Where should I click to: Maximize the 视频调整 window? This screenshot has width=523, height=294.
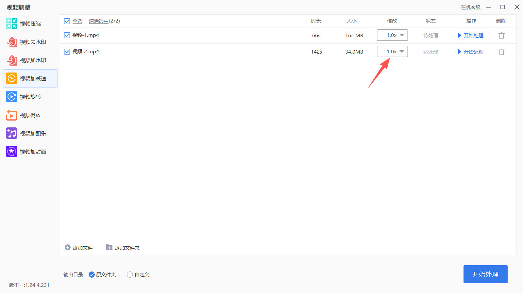tap(503, 7)
